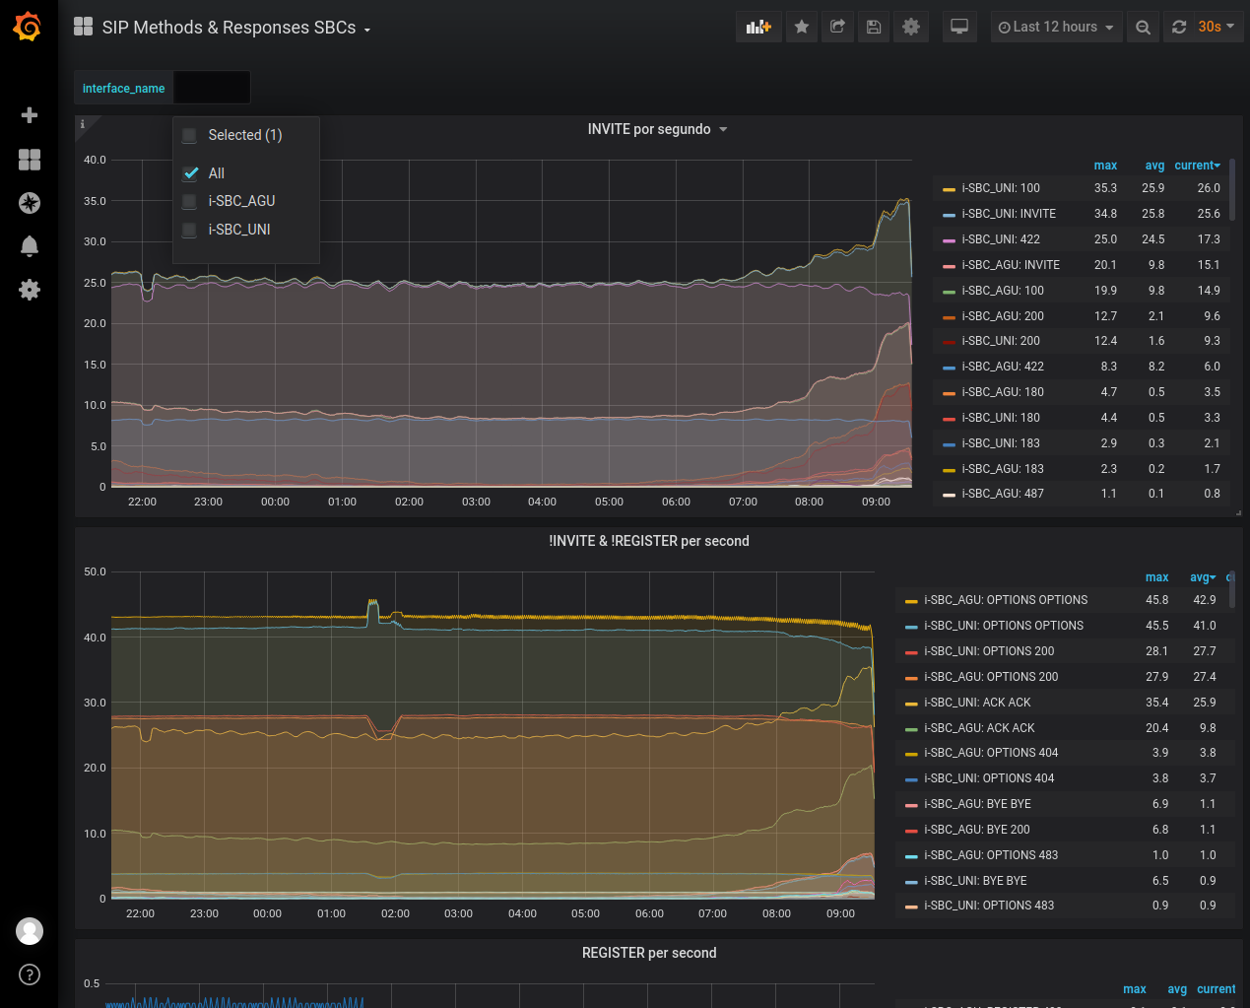Viewport: 1250px width, 1008px height.
Task: Click the Add panel icon in toolbar
Action: click(758, 27)
